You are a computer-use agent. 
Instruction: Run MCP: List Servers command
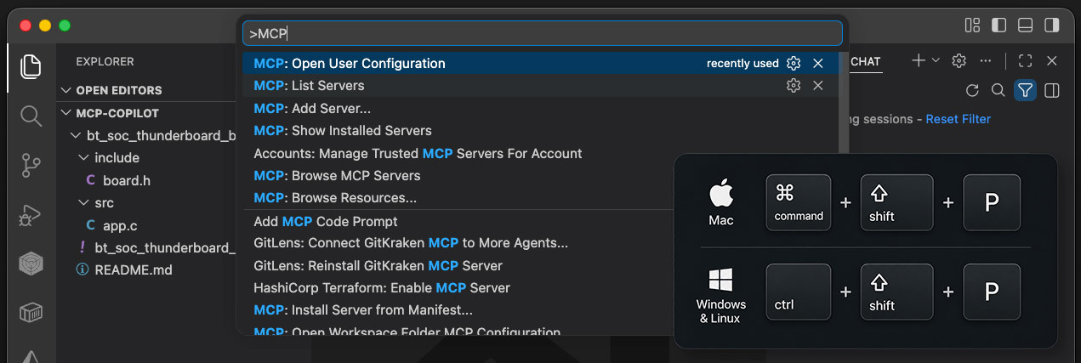[539, 86]
